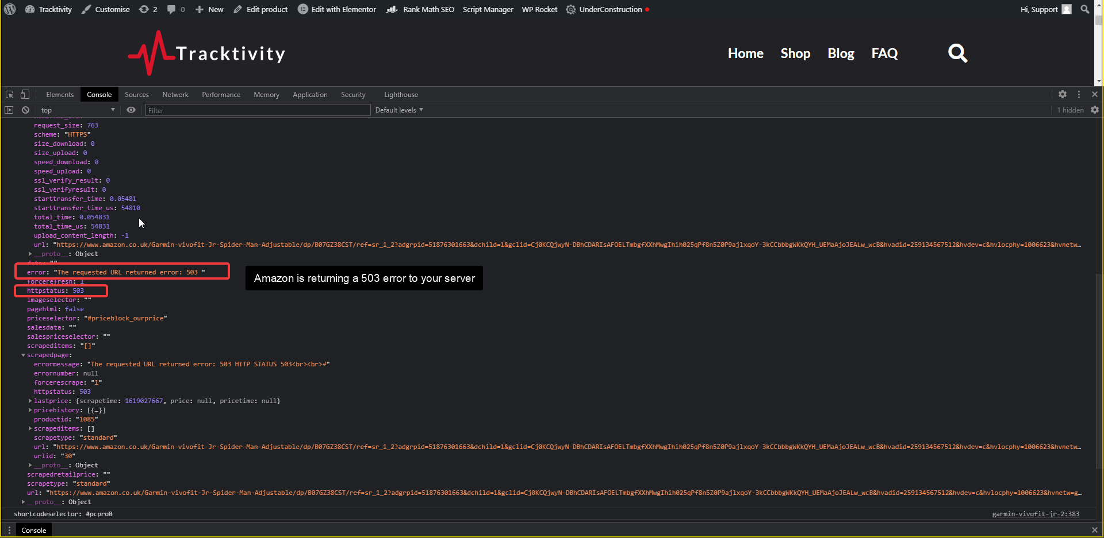Select the Console drawer tab at bottom
The image size is (1104, 538).
point(33,530)
